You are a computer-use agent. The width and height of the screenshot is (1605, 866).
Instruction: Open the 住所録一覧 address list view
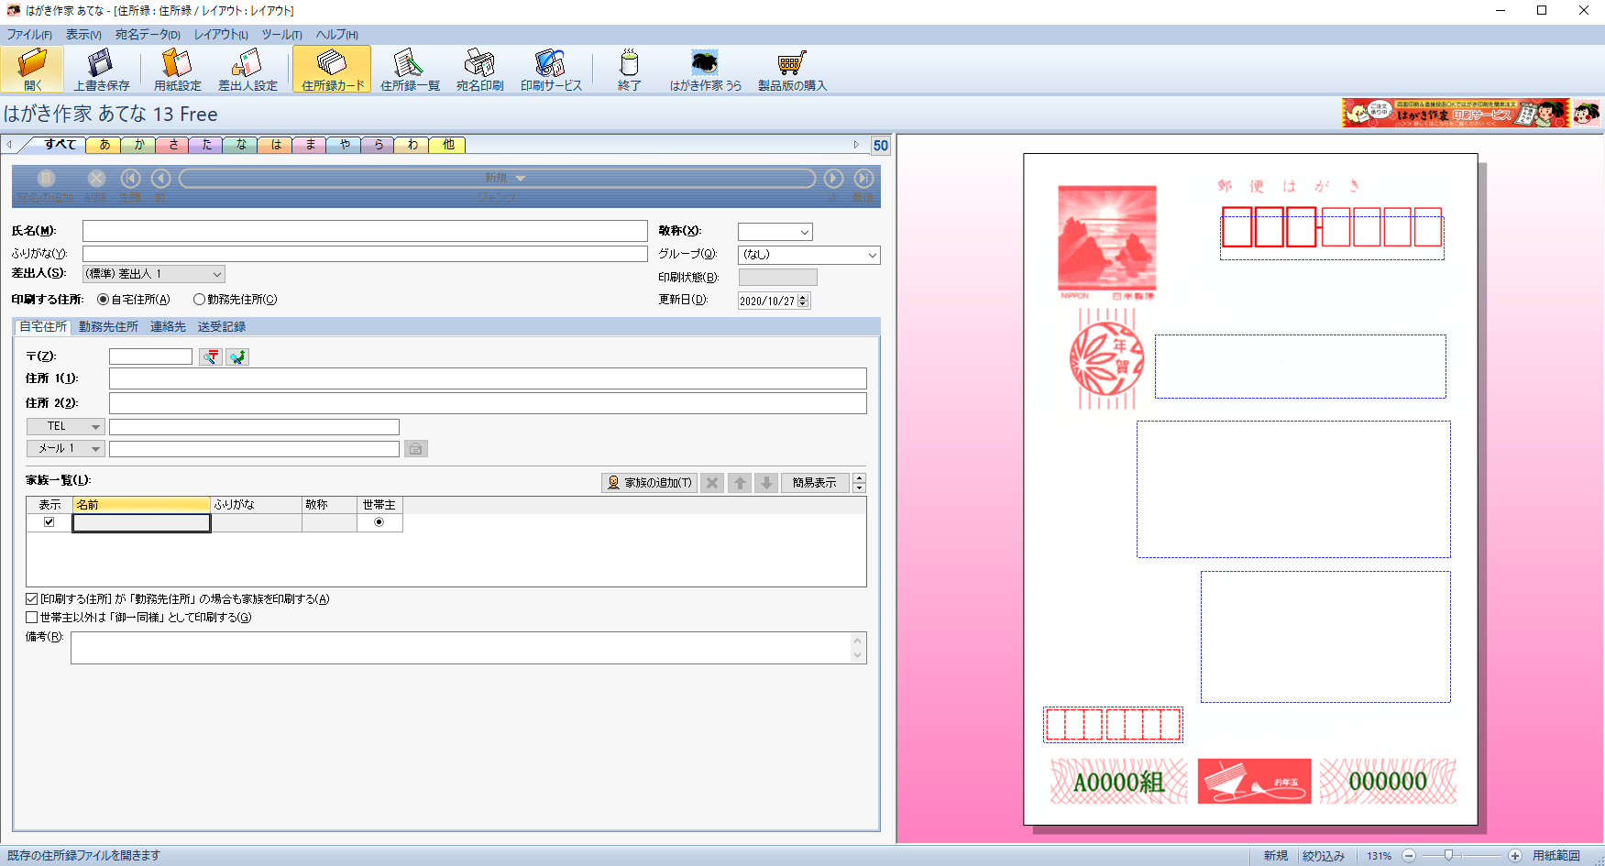tap(410, 70)
